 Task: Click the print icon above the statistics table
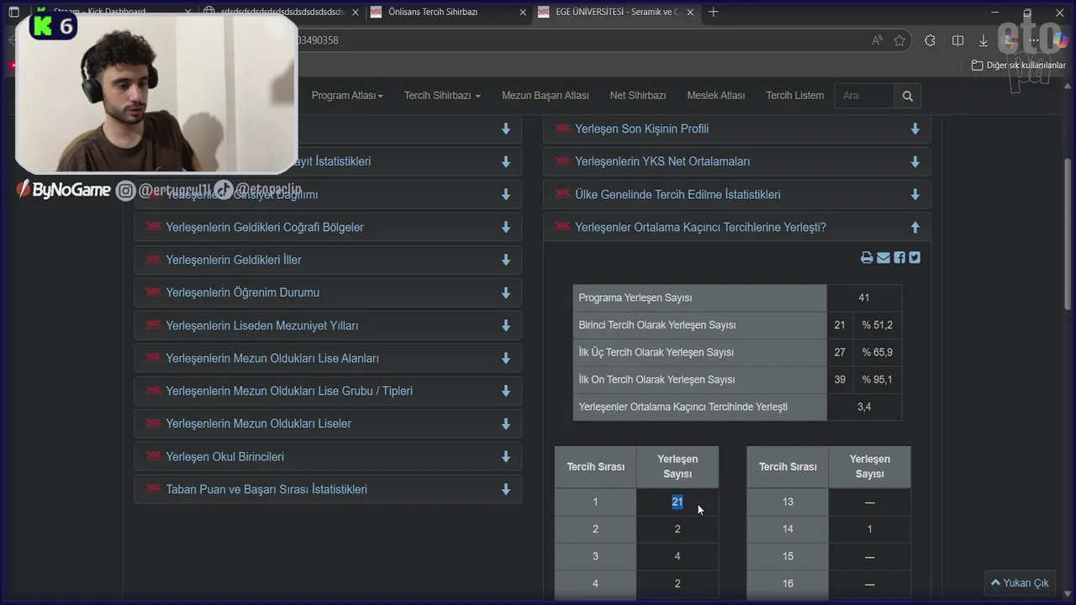867,258
